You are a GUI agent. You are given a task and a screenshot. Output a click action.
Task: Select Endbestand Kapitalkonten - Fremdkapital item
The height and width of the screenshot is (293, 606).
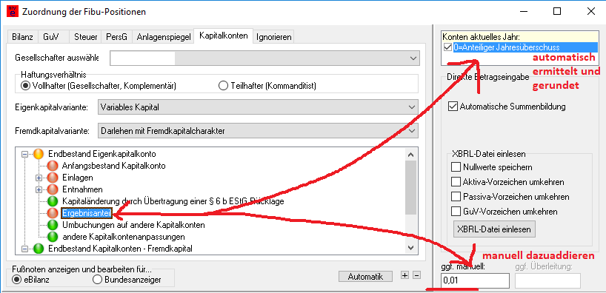[120, 249]
